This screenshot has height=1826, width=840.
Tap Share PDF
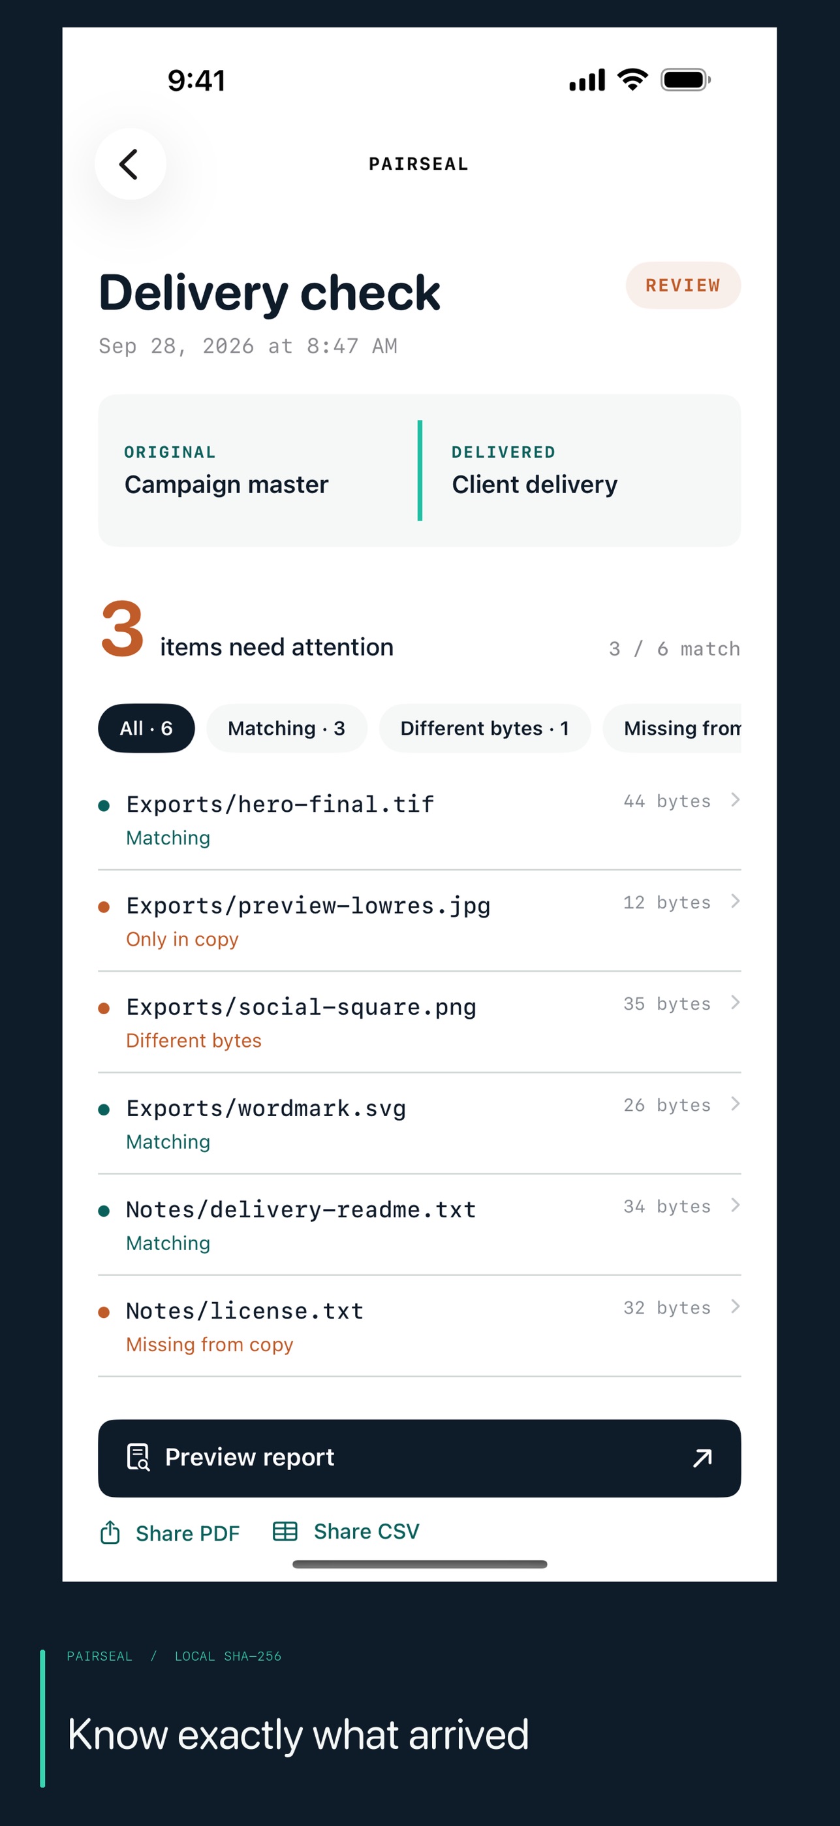click(170, 1533)
